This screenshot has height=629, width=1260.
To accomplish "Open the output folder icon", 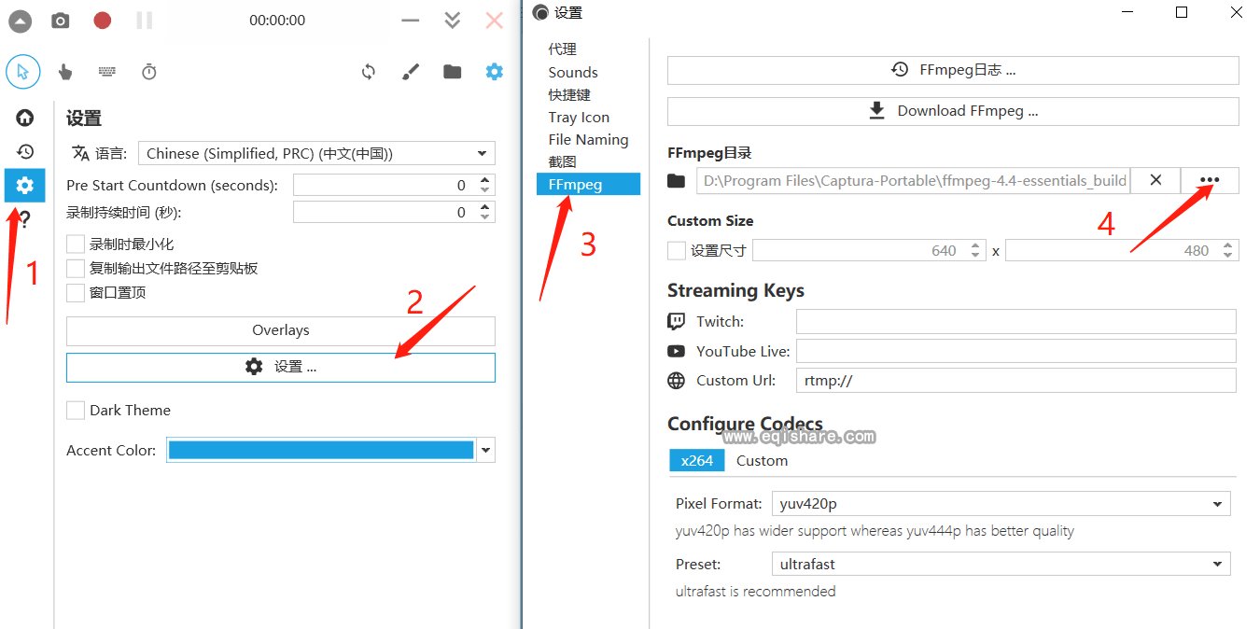I will (x=453, y=72).
